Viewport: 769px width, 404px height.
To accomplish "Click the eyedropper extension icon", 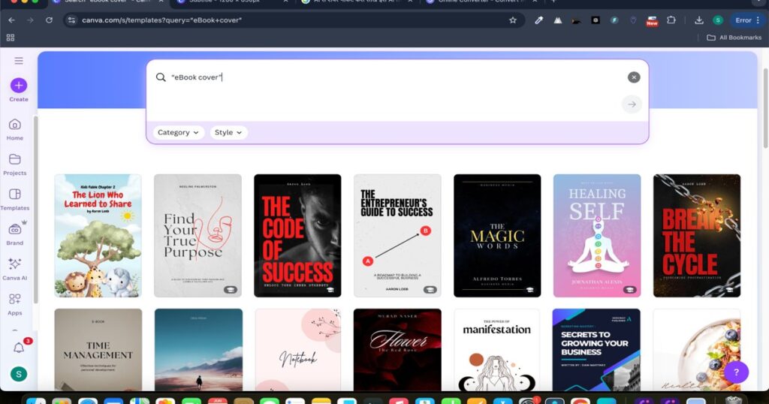I will 539,20.
